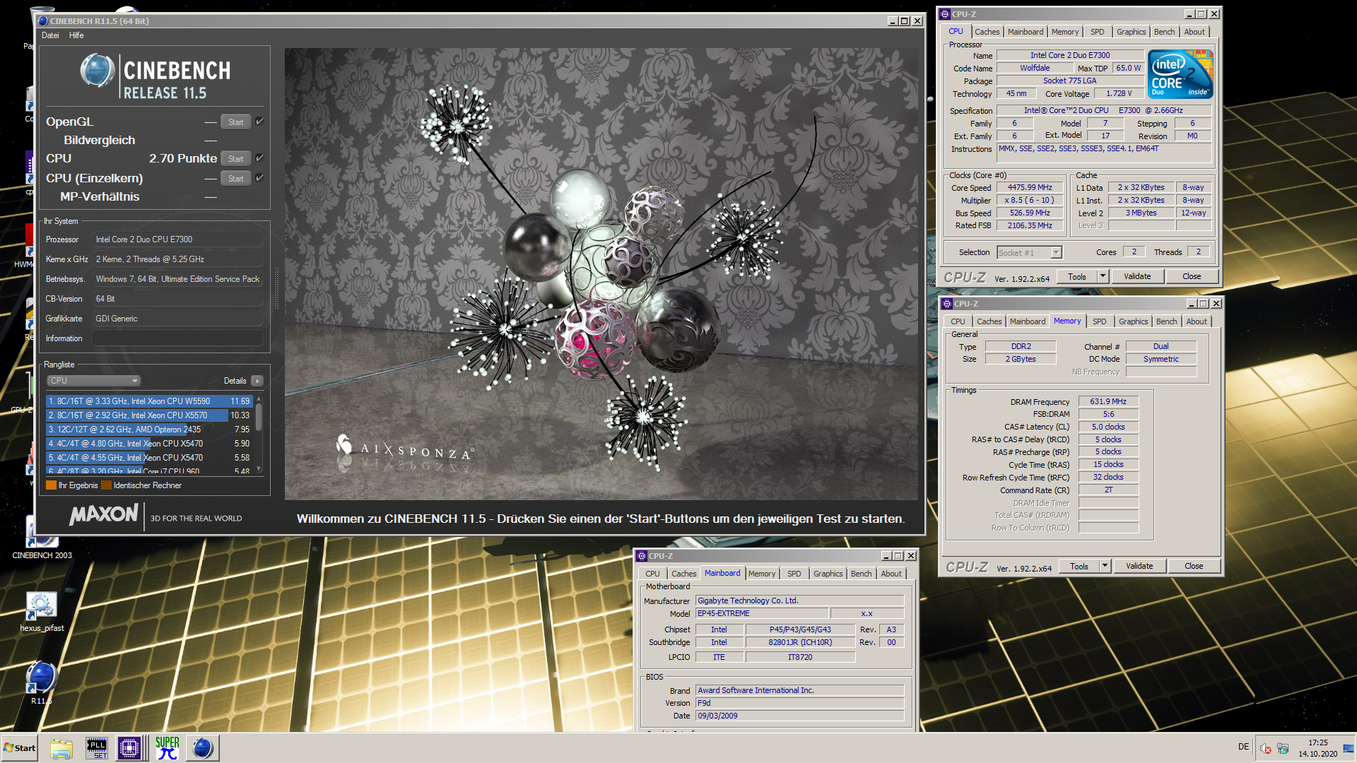Click the muted speaker tray icon
The width and height of the screenshot is (1357, 763).
coord(1266,748)
